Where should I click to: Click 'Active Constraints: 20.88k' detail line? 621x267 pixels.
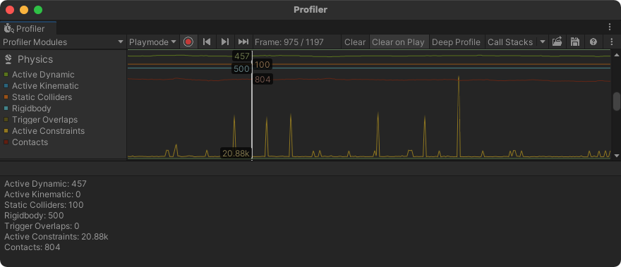[56, 237]
